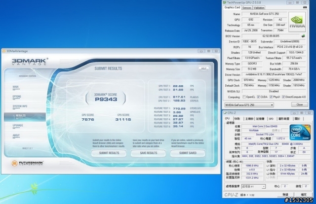
Task: Minimize the 3DMark Vantage window
Action: coord(201,51)
